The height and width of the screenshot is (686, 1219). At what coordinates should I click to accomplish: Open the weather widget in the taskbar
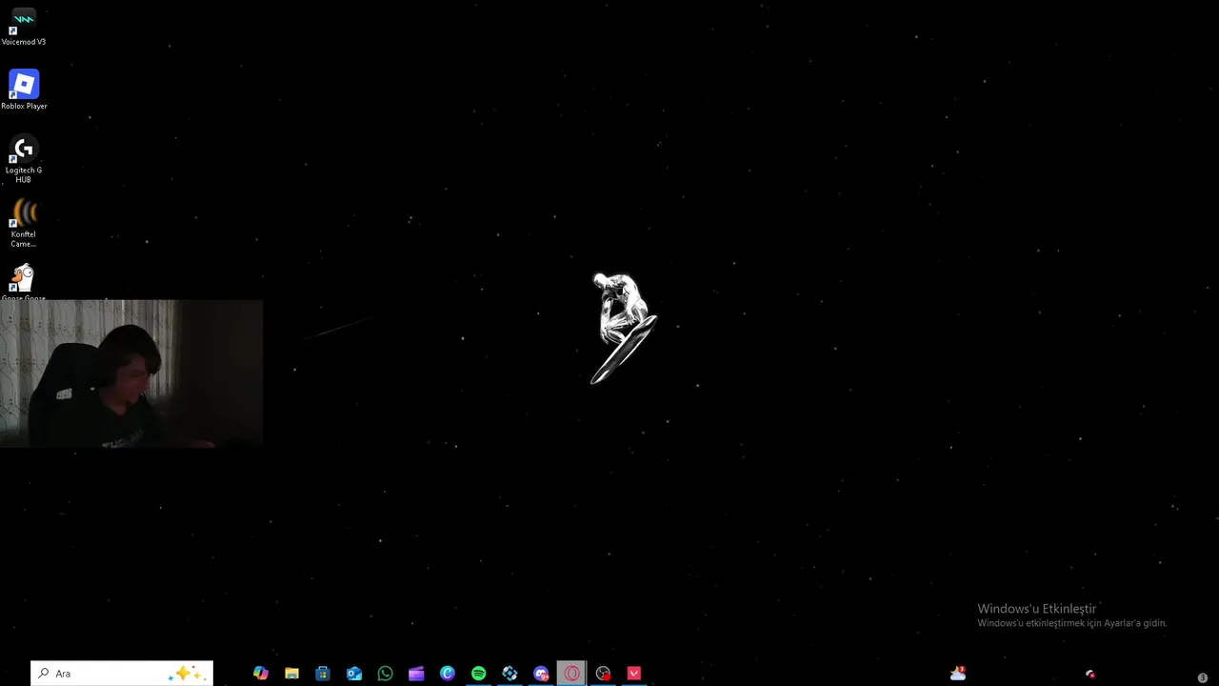(x=958, y=674)
